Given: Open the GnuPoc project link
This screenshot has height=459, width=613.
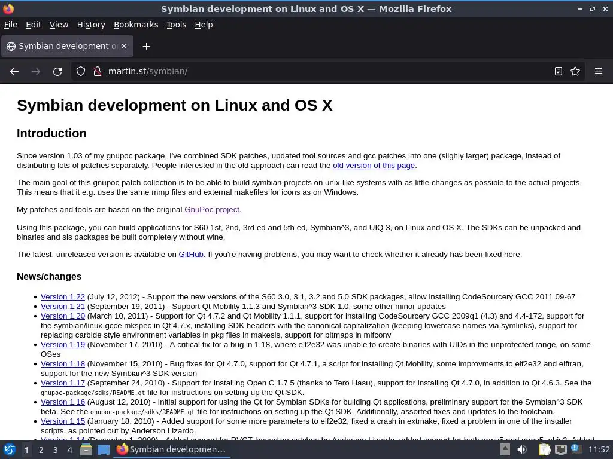Looking at the screenshot, I should 212,210.
